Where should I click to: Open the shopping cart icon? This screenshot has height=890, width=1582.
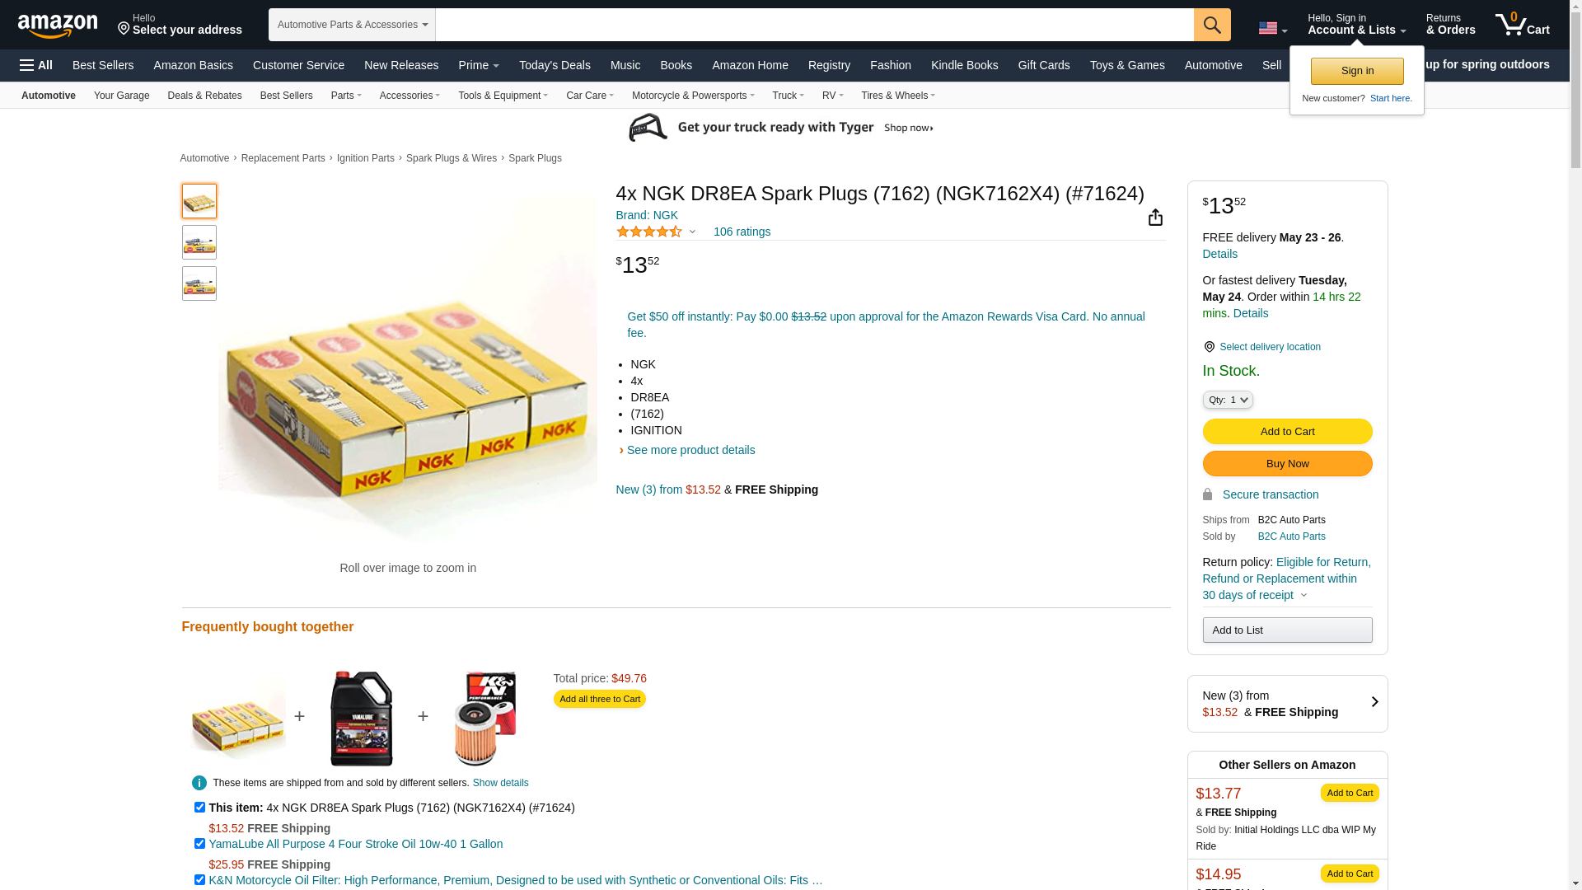point(1521,25)
